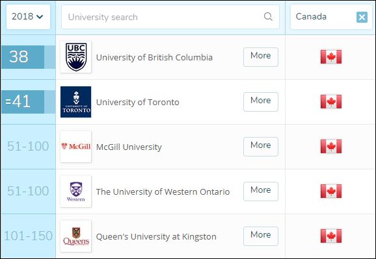Click the University of British Columbia name link
The height and width of the screenshot is (259, 376).
click(x=154, y=58)
